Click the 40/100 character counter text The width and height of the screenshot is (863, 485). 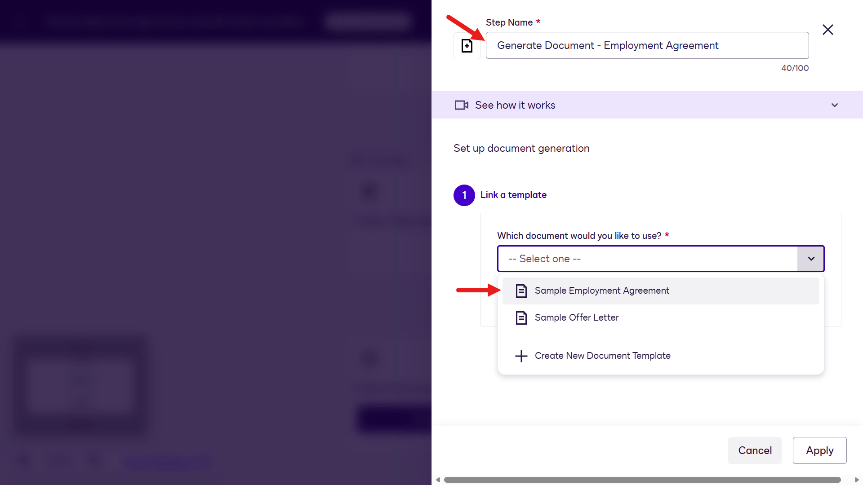(x=795, y=68)
